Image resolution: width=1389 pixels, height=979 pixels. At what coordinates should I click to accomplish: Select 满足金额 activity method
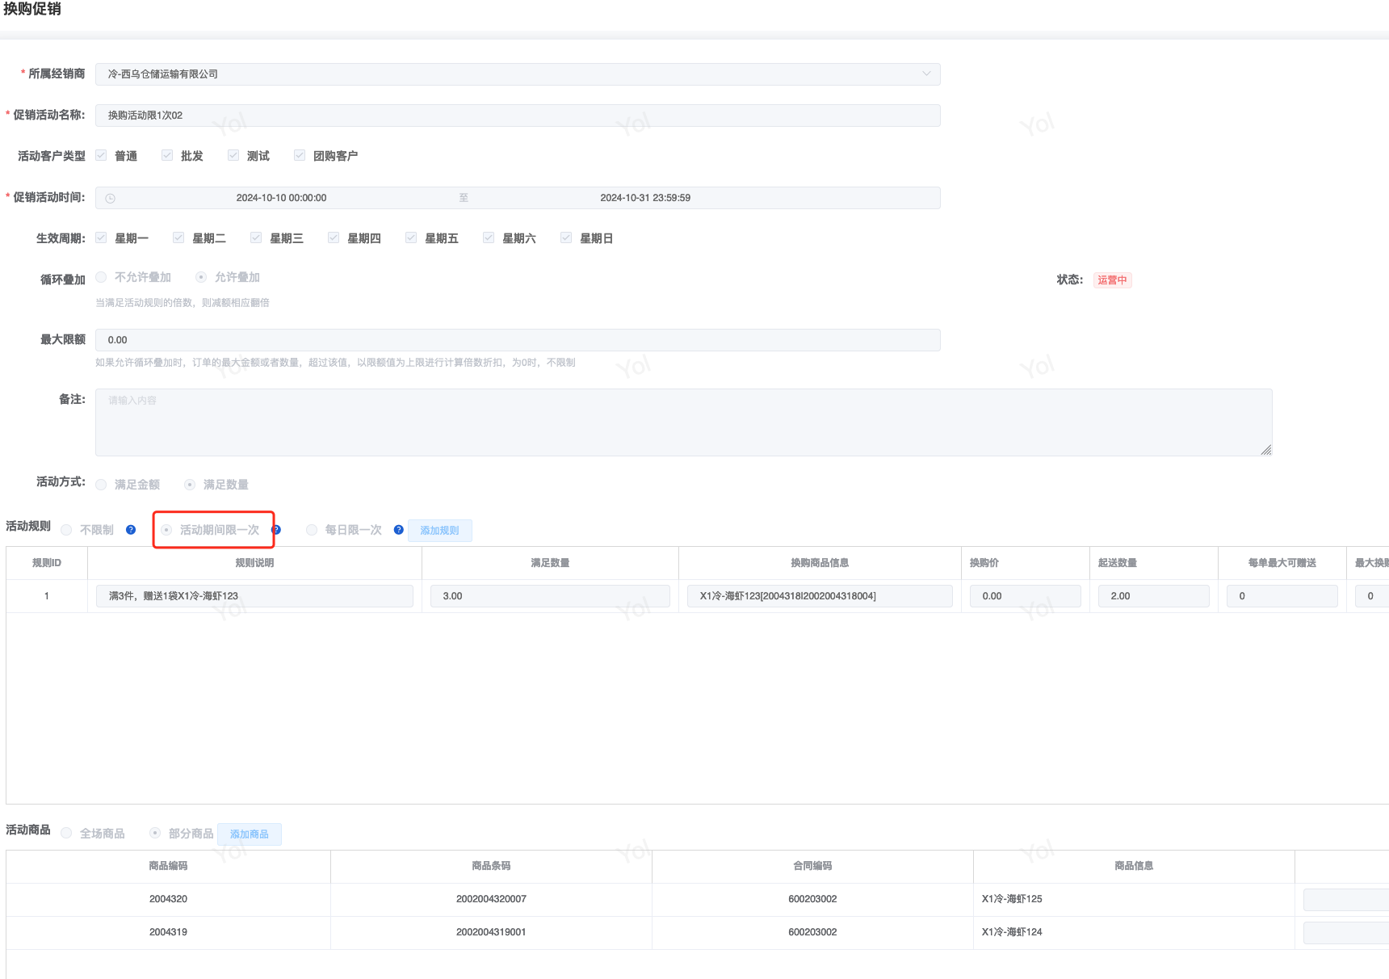tap(102, 485)
